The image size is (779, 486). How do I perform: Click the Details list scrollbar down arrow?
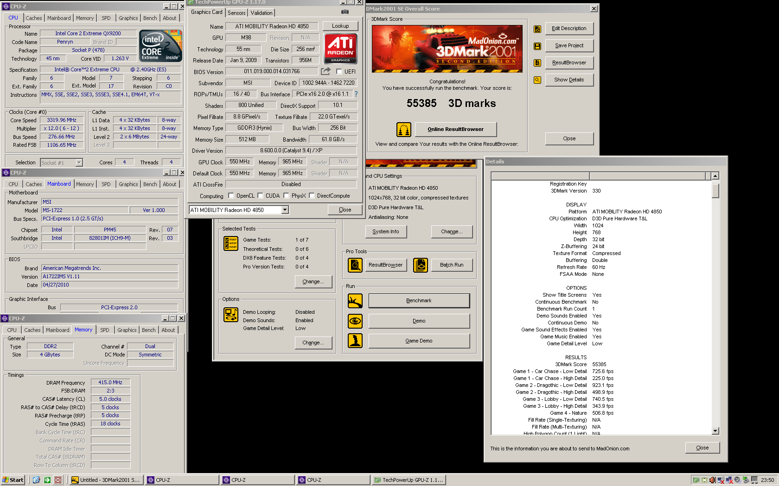point(715,431)
